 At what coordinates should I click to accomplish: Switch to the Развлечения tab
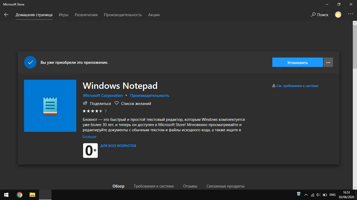point(86,15)
